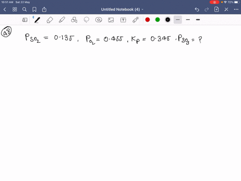
Task: Add a new page
Action: coord(216,10)
